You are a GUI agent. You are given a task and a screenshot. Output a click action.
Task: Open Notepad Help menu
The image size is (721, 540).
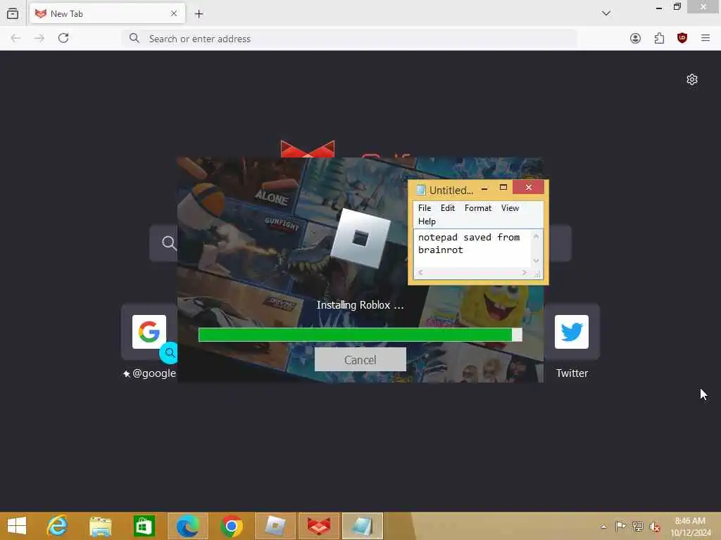pos(427,221)
